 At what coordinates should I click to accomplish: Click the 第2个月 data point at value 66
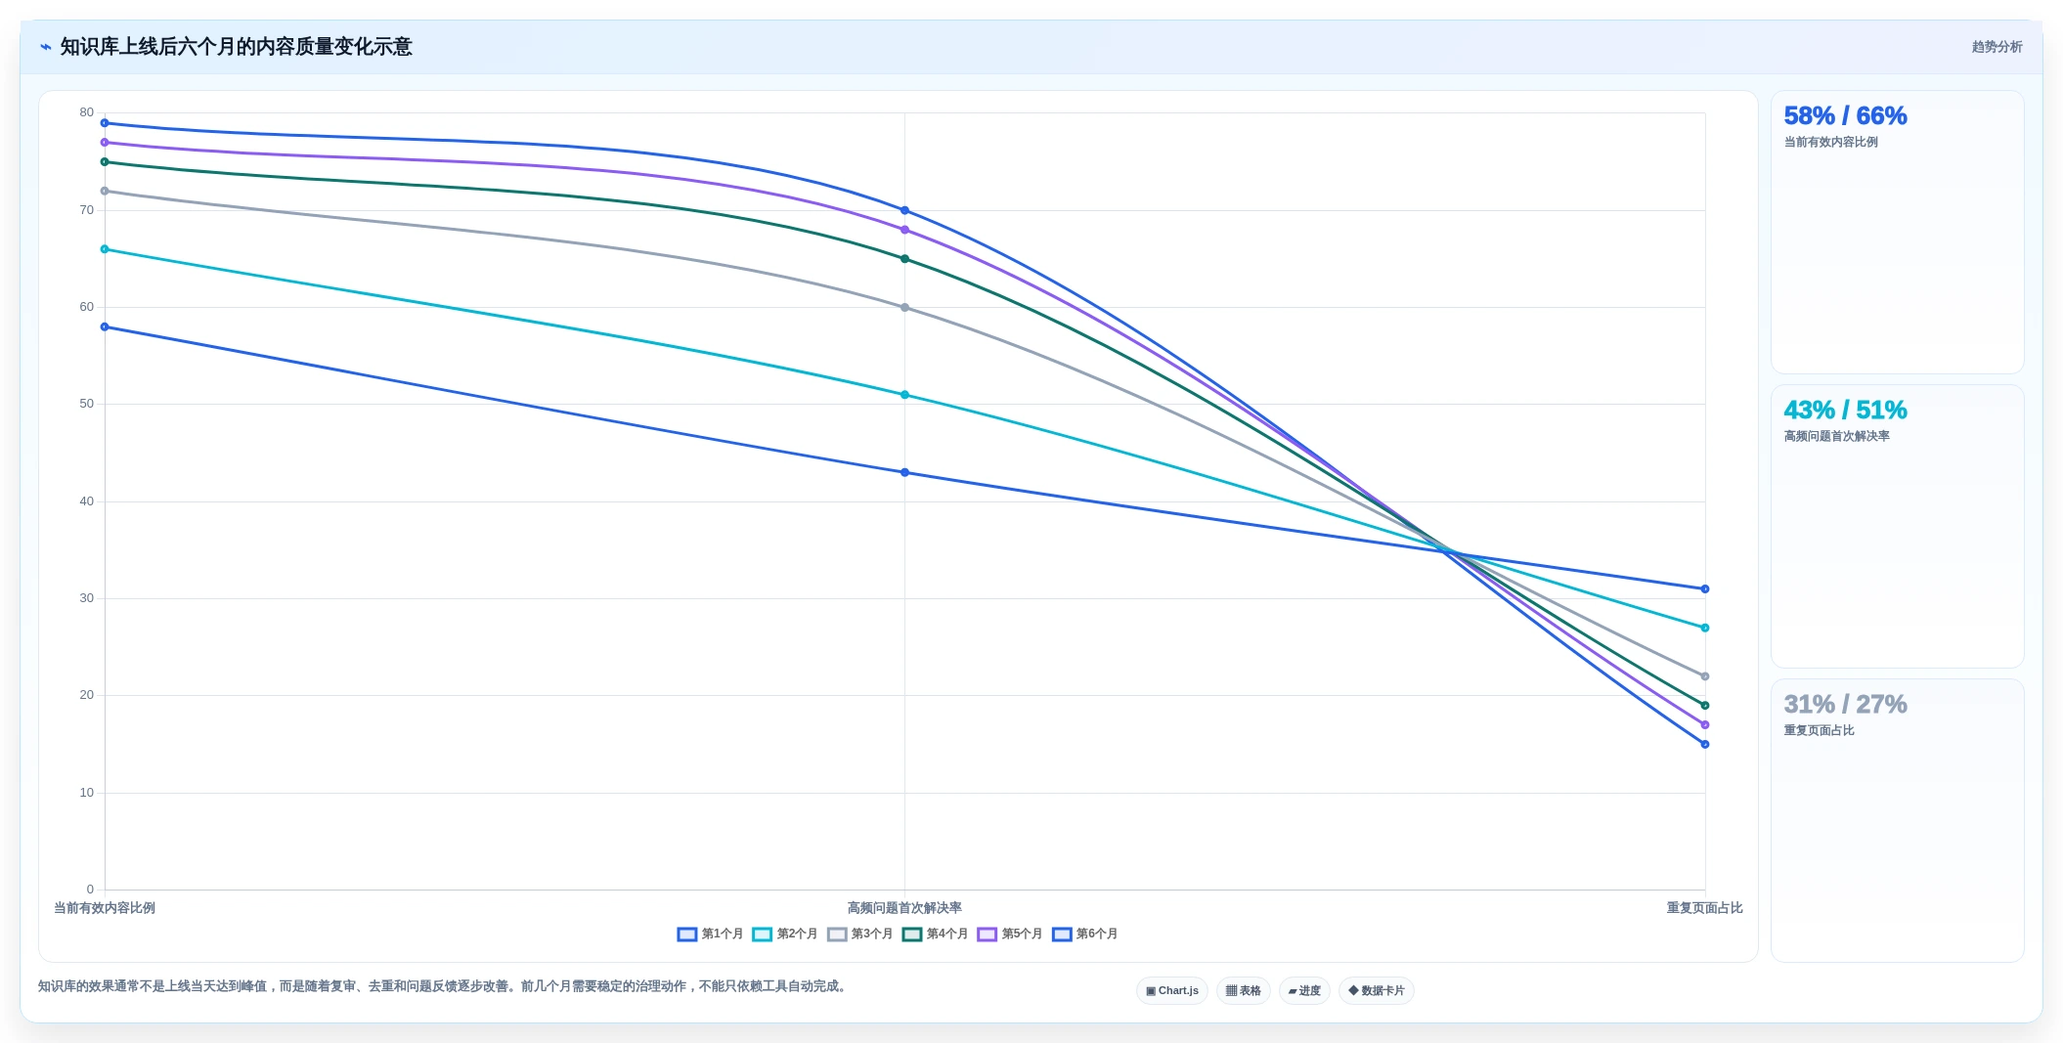pyautogui.click(x=105, y=249)
